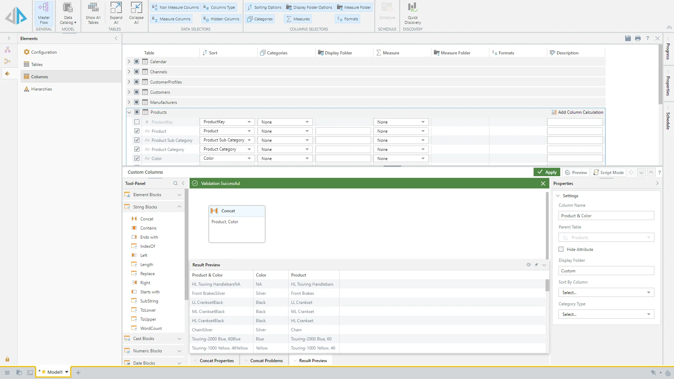Click the Apply button

coord(547,172)
